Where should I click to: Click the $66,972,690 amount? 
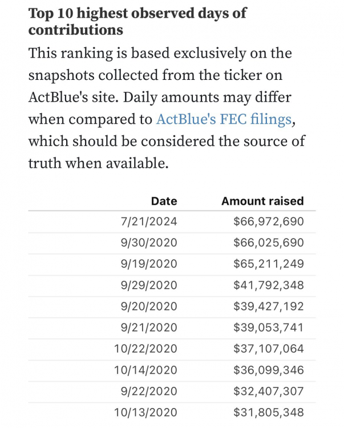point(269,221)
